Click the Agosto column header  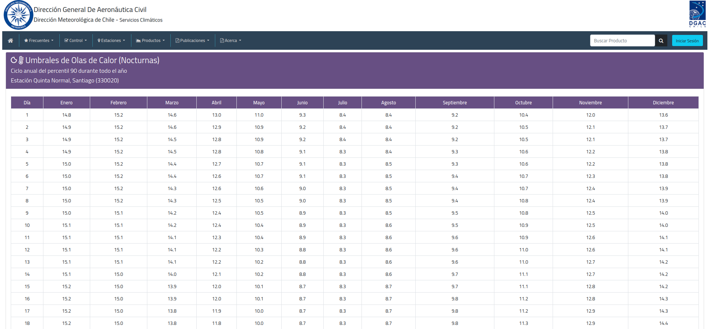tap(389, 102)
